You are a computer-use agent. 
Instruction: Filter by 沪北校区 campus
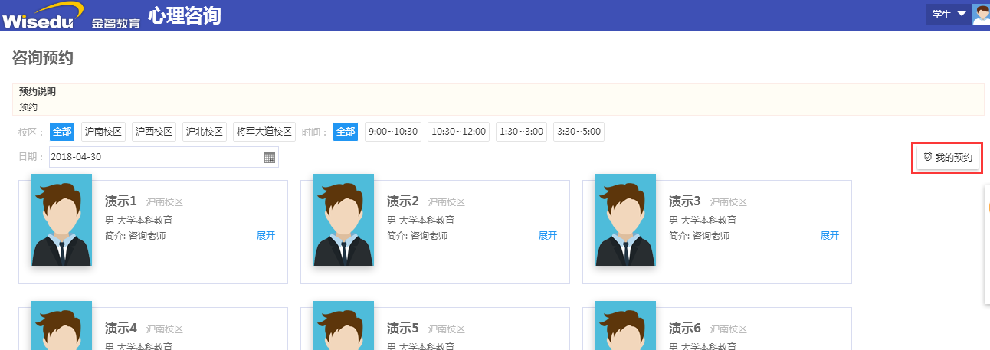[x=205, y=132]
